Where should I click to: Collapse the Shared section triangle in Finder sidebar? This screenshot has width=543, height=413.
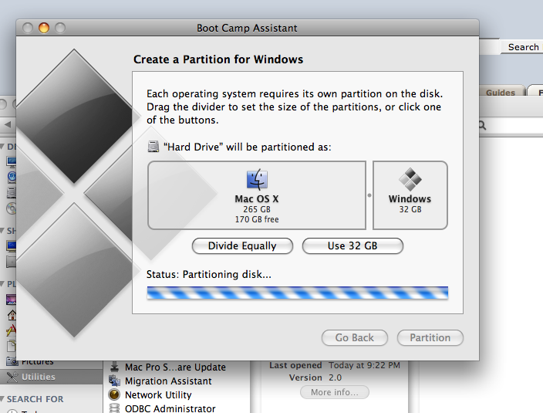pos(2,230)
